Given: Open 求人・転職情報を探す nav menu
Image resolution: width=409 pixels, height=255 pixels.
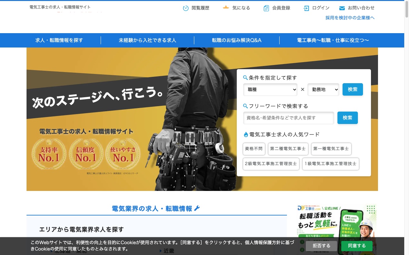Looking at the screenshot, I should coord(59,40).
